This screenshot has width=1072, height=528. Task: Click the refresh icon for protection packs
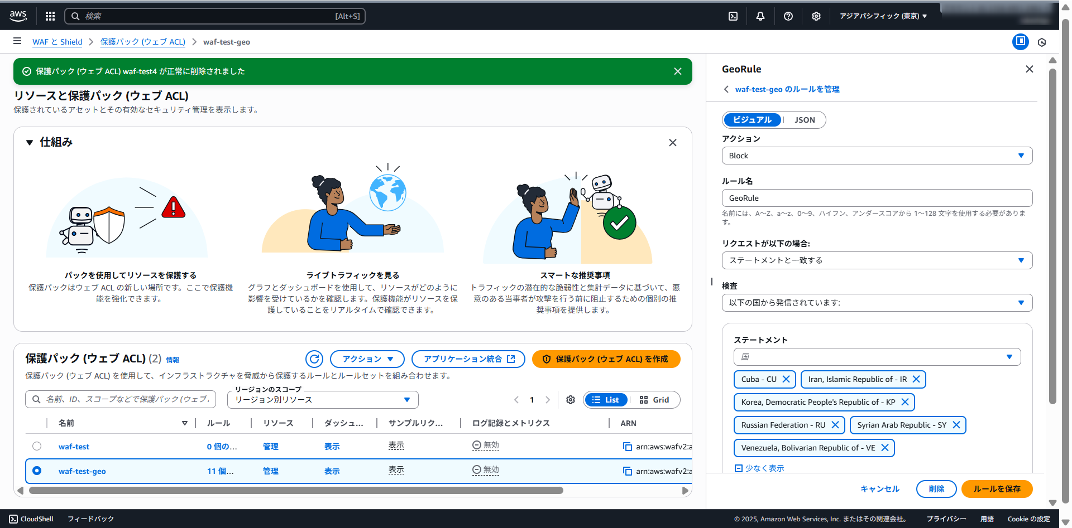click(314, 359)
